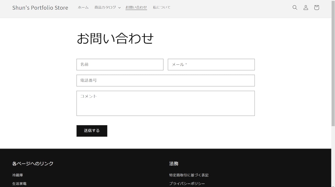This screenshot has width=335, height=187.
Task: Select お問い合わせ navigation item
Action: [x=136, y=7]
